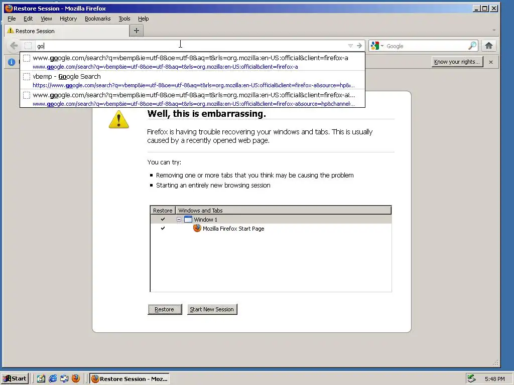Image resolution: width=514 pixels, height=385 pixels.
Task: Select first suggestion www.google.com/search?q=vbemp
Action: [192, 62]
